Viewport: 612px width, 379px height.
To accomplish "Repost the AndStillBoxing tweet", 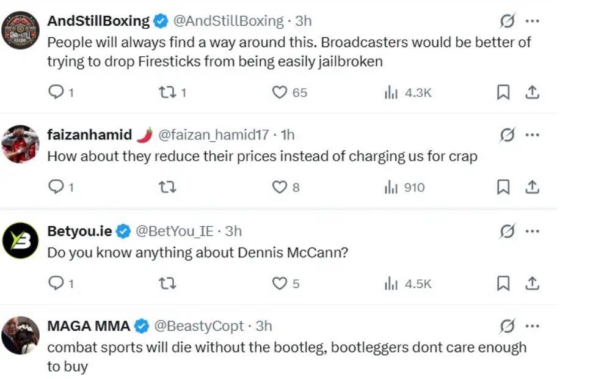I will 166,92.
